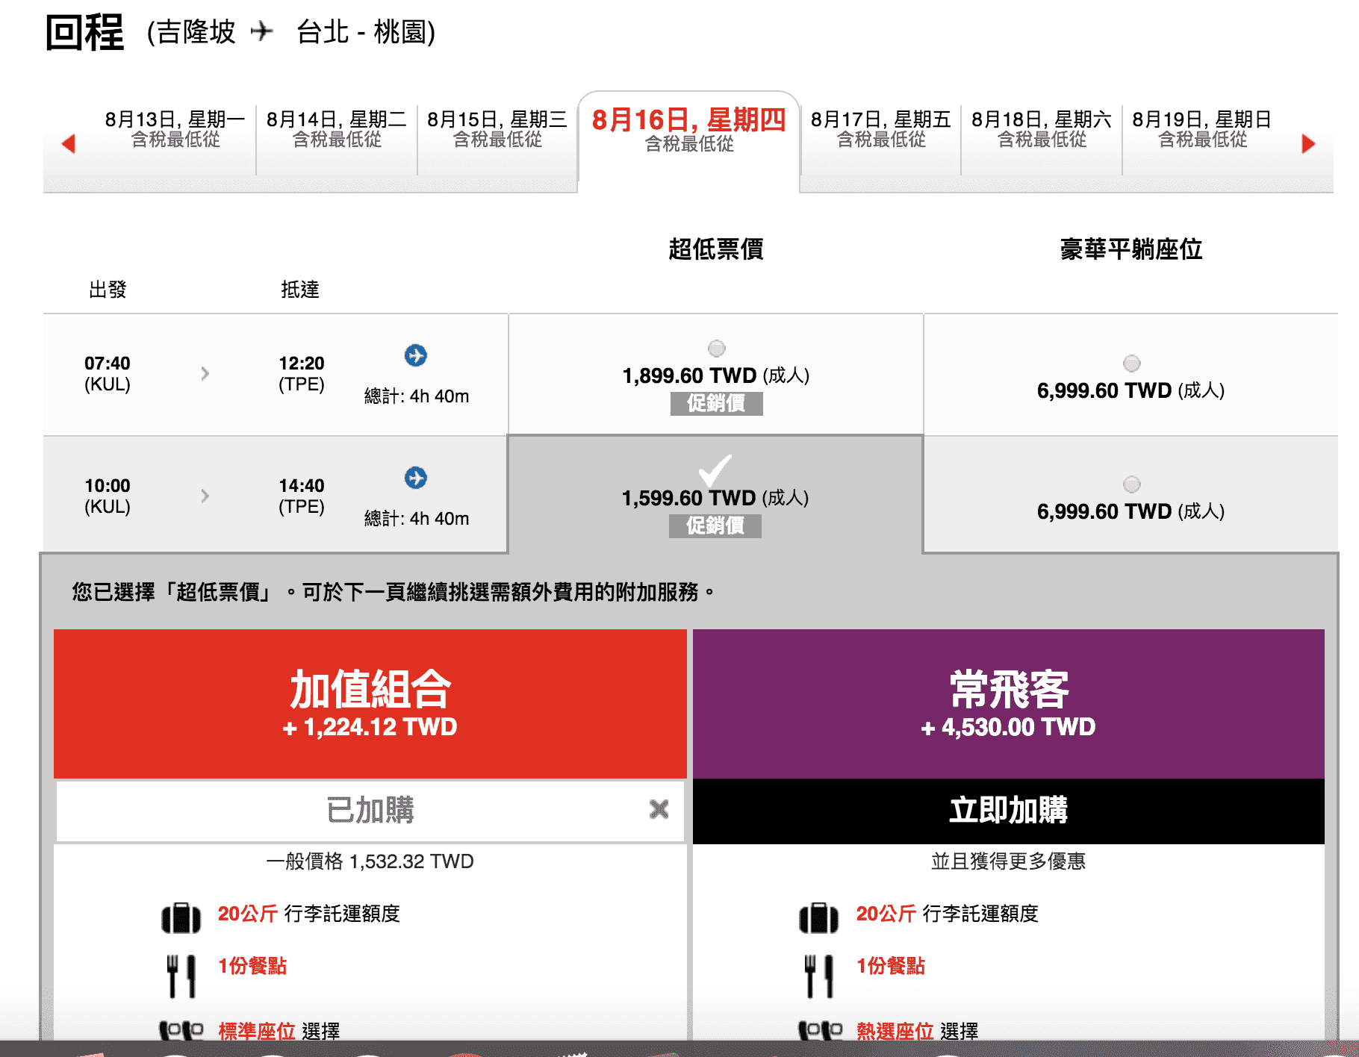The width and height of the screenshot is (1359, 1057).
Task: Click the 立即加購 button for 常飛客
Action: coord(1009,811)
